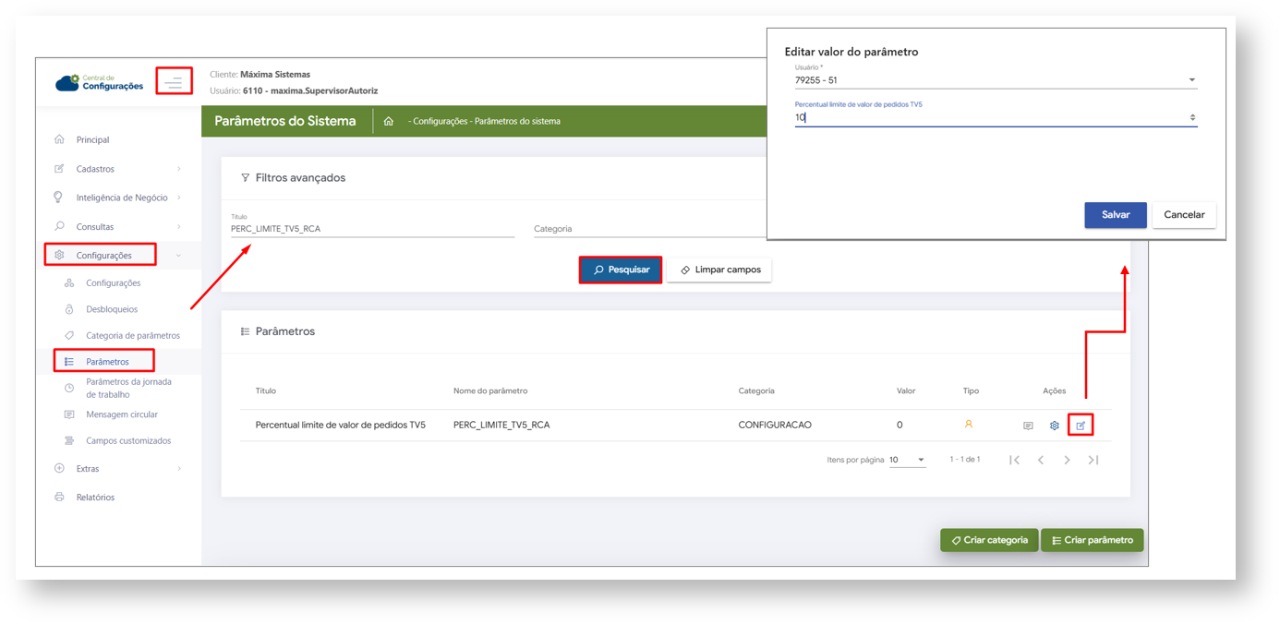Open Principal in the sidebar

(92, 140)
